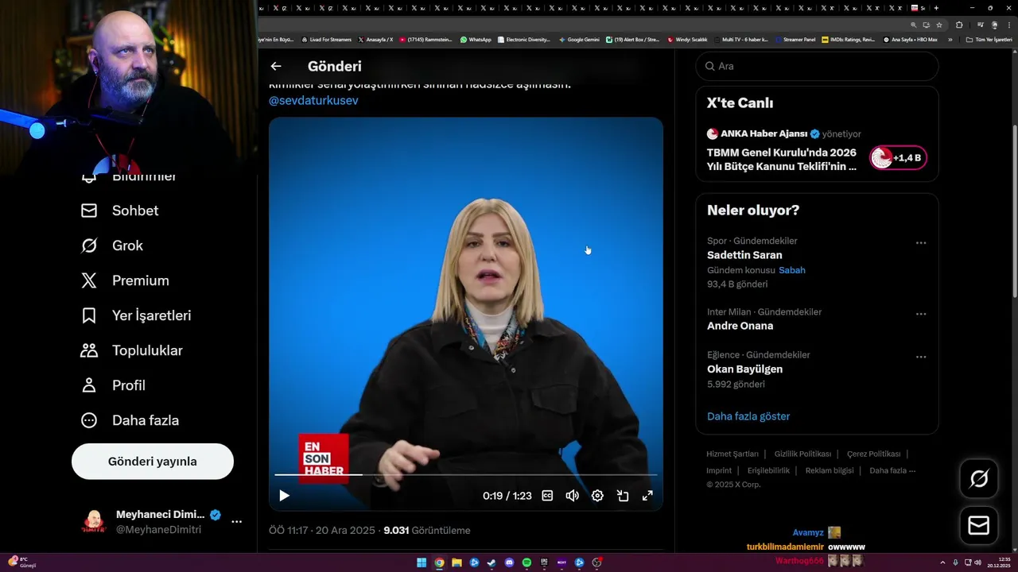
Task: Open the Sabah link in trends
Action: (792, 270)
